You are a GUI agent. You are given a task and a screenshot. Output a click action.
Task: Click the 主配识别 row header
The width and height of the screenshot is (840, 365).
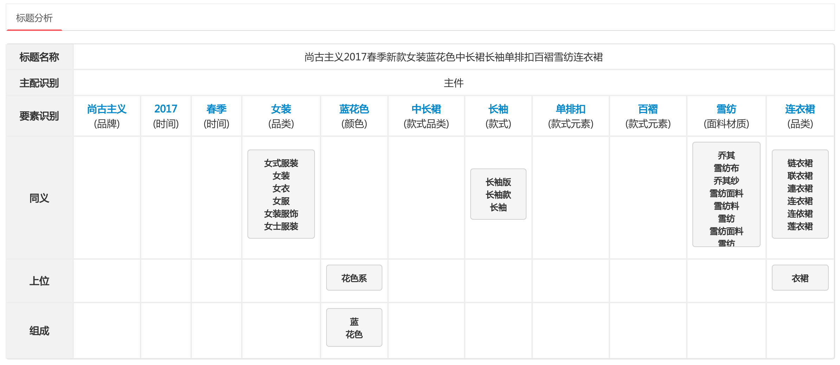tap(39, 83)
